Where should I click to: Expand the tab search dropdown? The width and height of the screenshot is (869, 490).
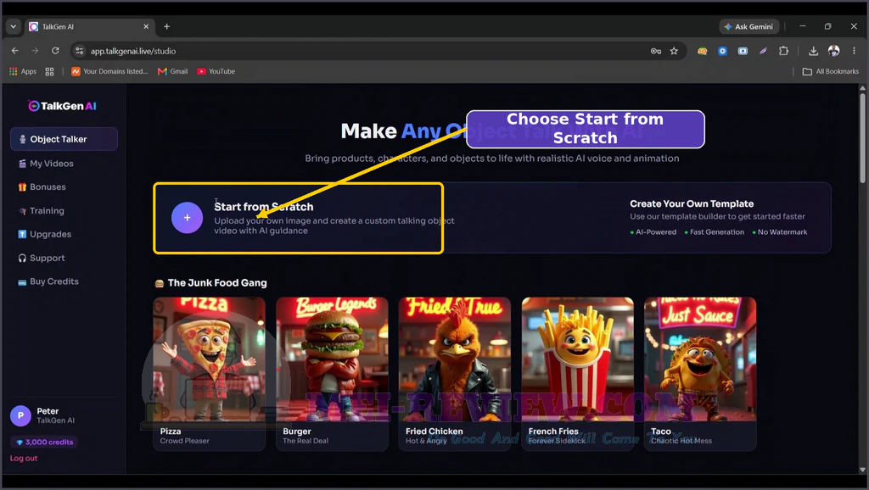click(14, 26)
